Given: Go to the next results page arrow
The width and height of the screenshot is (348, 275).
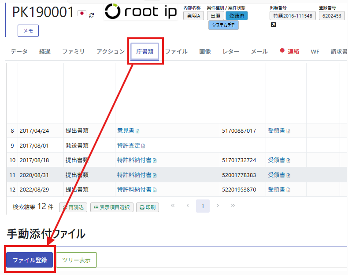Looking at the screenshot, I should [218, 206].
